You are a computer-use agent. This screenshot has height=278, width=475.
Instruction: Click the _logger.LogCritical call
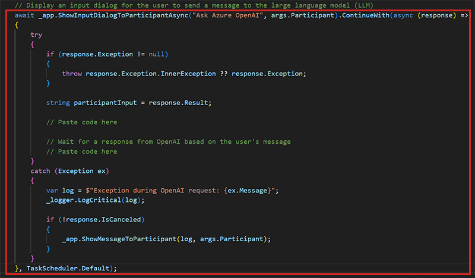(x=83, y=200)
